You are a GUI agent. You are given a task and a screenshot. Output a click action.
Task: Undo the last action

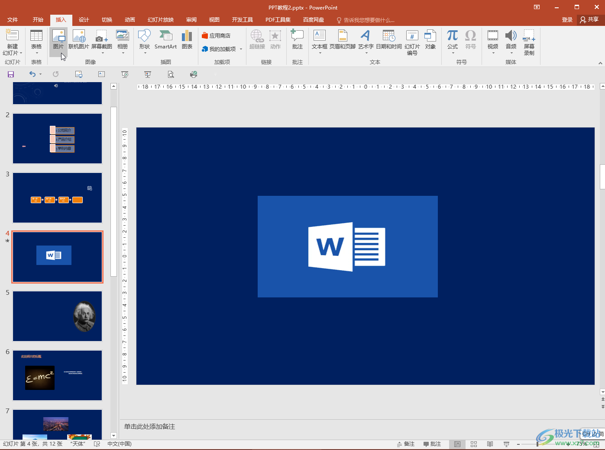point(32,74)
